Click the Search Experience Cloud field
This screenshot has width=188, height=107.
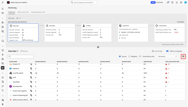pyautogui.click(x=83, y=2)
